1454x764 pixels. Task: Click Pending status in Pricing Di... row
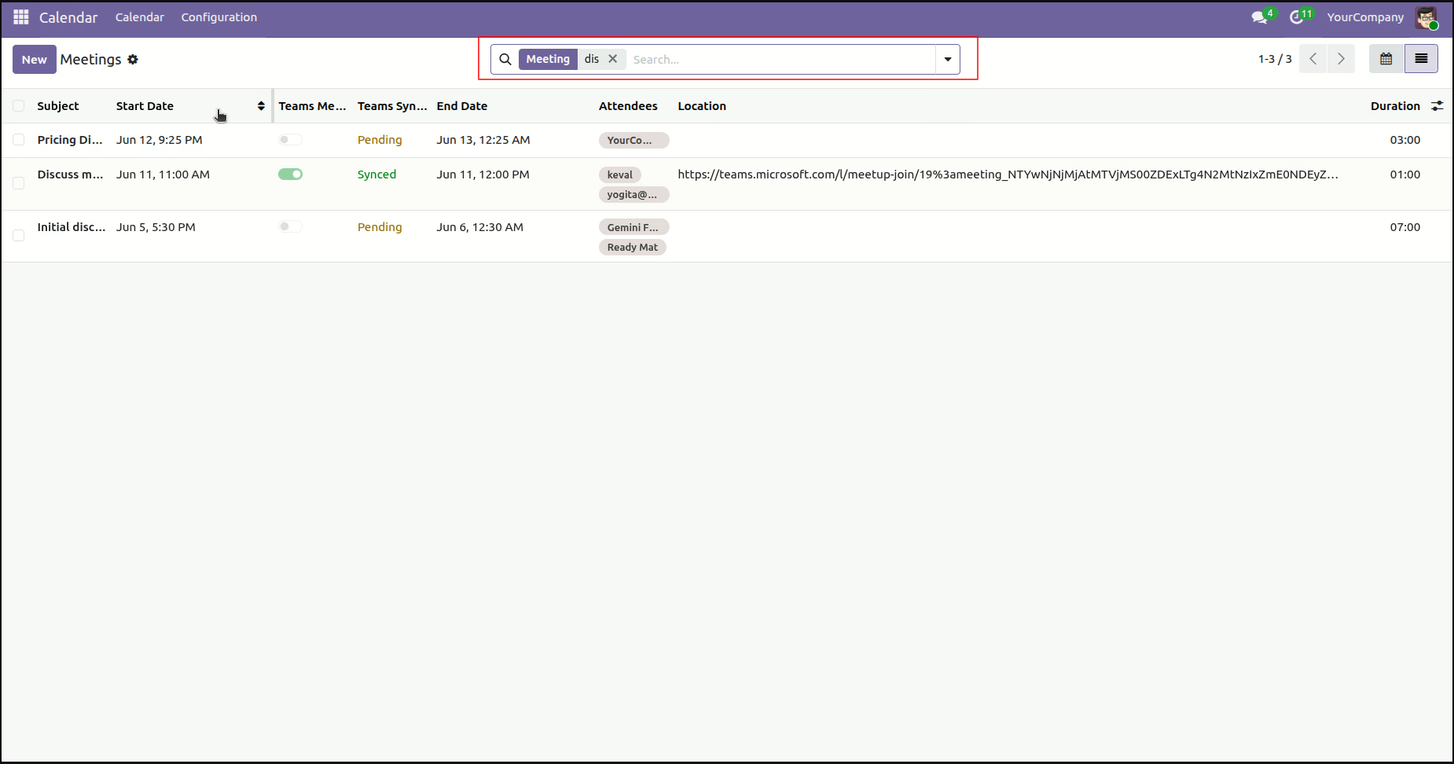click(380, 140)
